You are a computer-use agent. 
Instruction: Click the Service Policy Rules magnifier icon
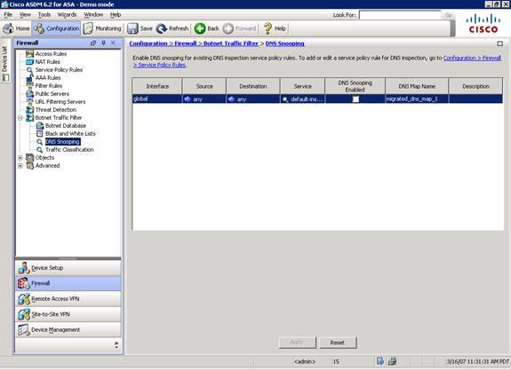29,70
